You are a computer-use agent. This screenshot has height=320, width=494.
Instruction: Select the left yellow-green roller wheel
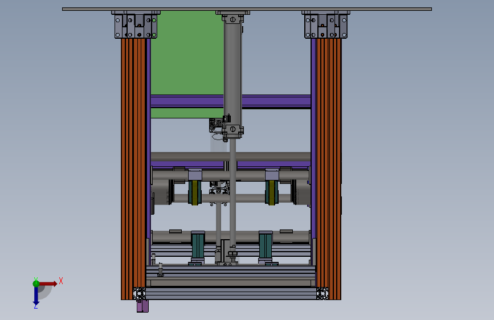(195, 193)
